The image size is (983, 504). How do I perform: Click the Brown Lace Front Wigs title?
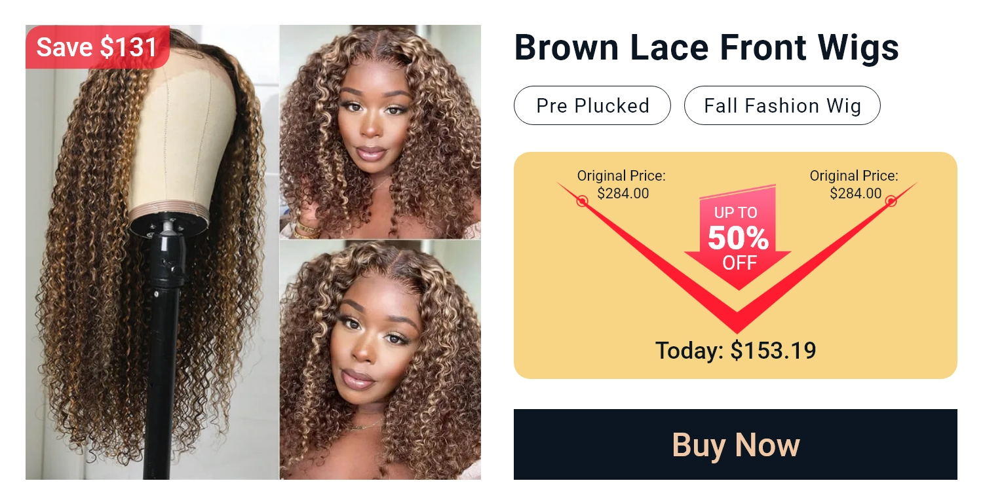(706, 47)
